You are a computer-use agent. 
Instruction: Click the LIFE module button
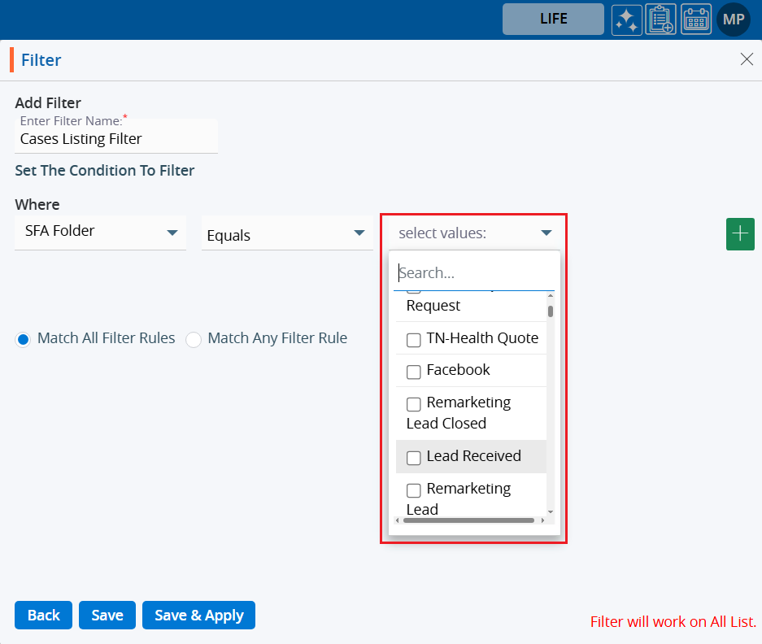[553, 20]
